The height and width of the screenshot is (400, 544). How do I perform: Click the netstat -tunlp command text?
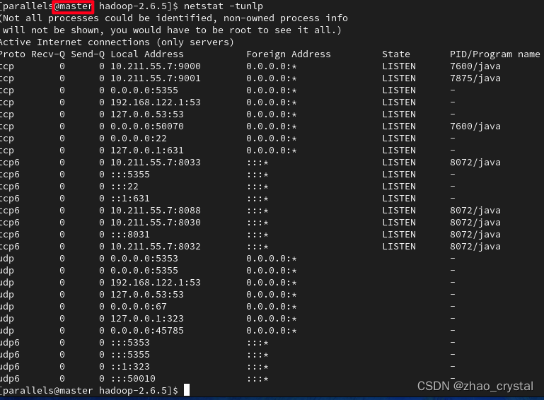click(x=223, y=6)
